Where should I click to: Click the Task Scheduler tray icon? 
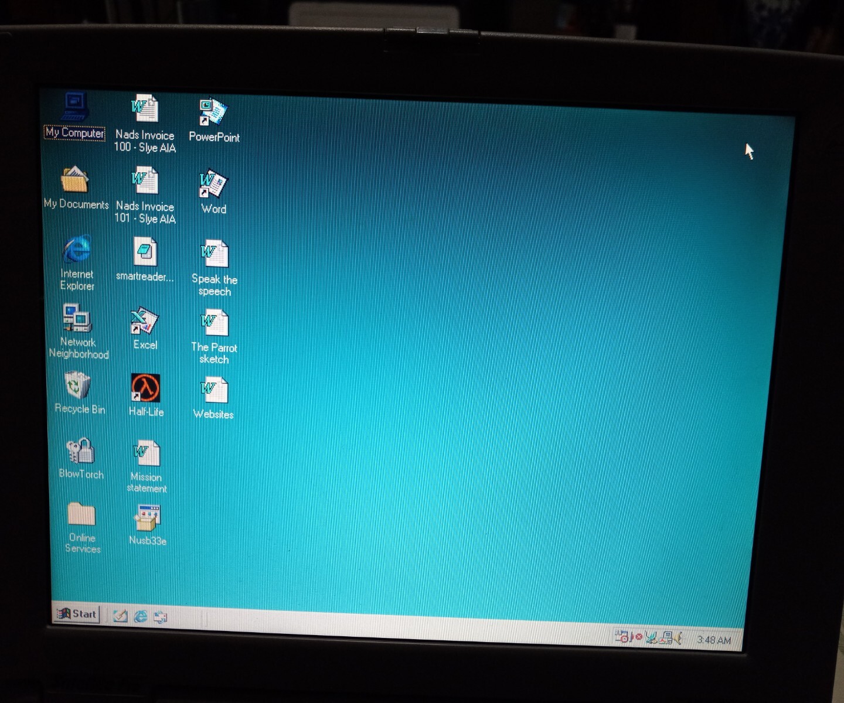pyautogui.click(x=622, y=636)
